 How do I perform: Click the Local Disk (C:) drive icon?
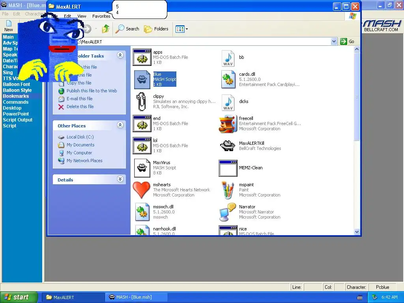tap(61, 137)
